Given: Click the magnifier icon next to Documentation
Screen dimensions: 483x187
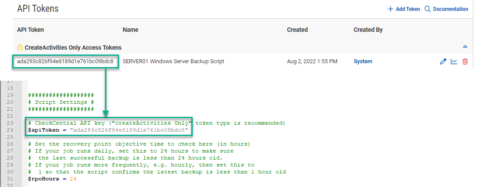Looking at the screenshot, I should coord(428,9).
